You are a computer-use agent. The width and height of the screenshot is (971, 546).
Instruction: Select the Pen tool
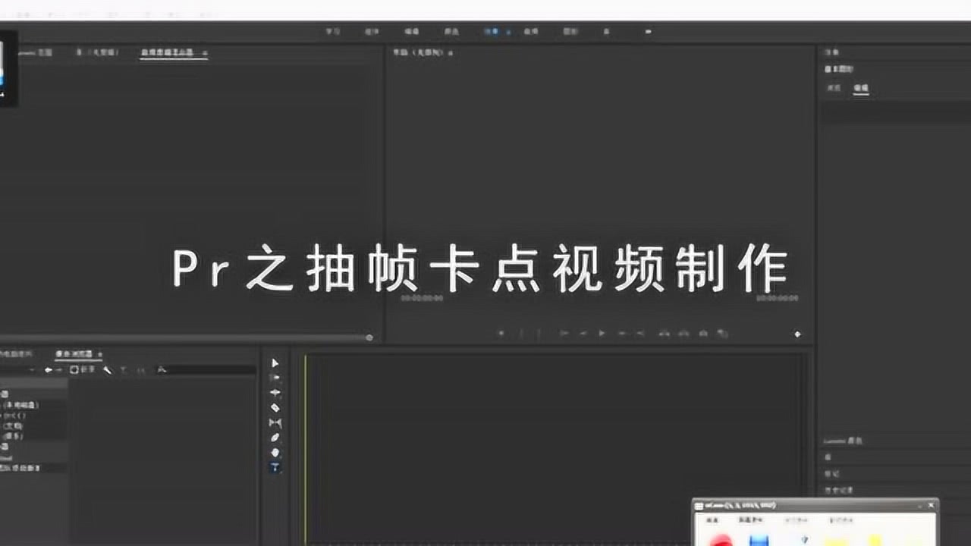[275, 438]
